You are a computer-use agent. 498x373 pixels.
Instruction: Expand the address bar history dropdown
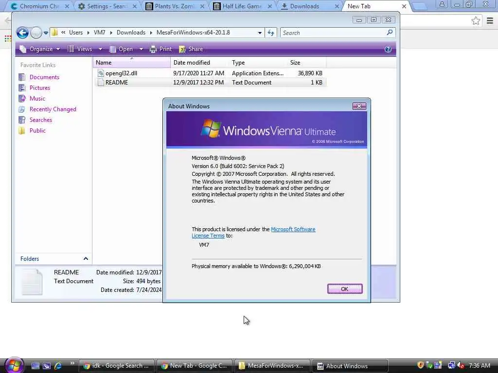[260, 33]
